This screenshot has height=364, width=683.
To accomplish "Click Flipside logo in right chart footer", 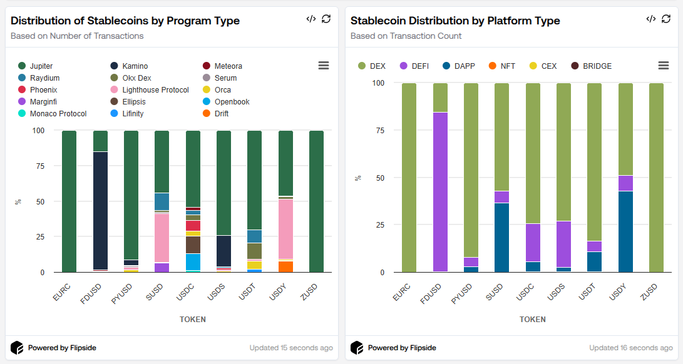I will click(x=357, y=348).
